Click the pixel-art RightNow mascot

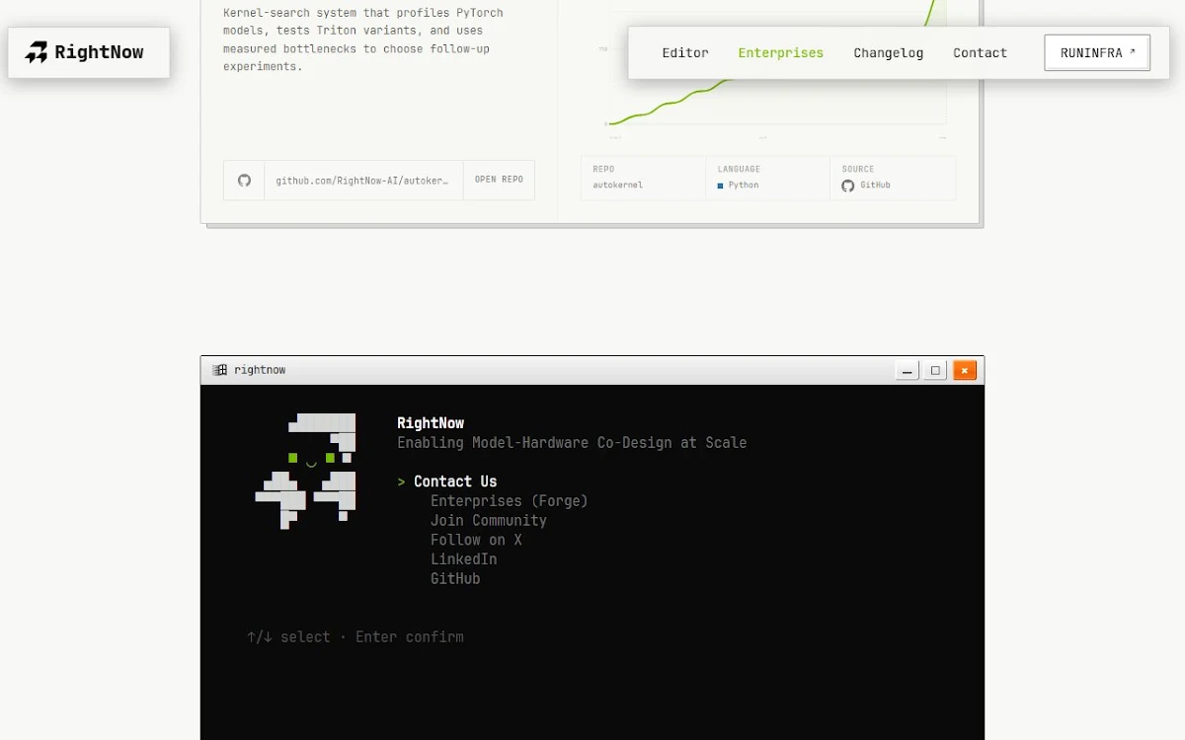(x=305, y=471)
